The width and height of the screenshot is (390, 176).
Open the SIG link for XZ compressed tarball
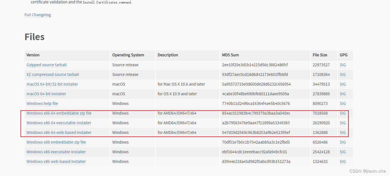(x=342, y=74)
